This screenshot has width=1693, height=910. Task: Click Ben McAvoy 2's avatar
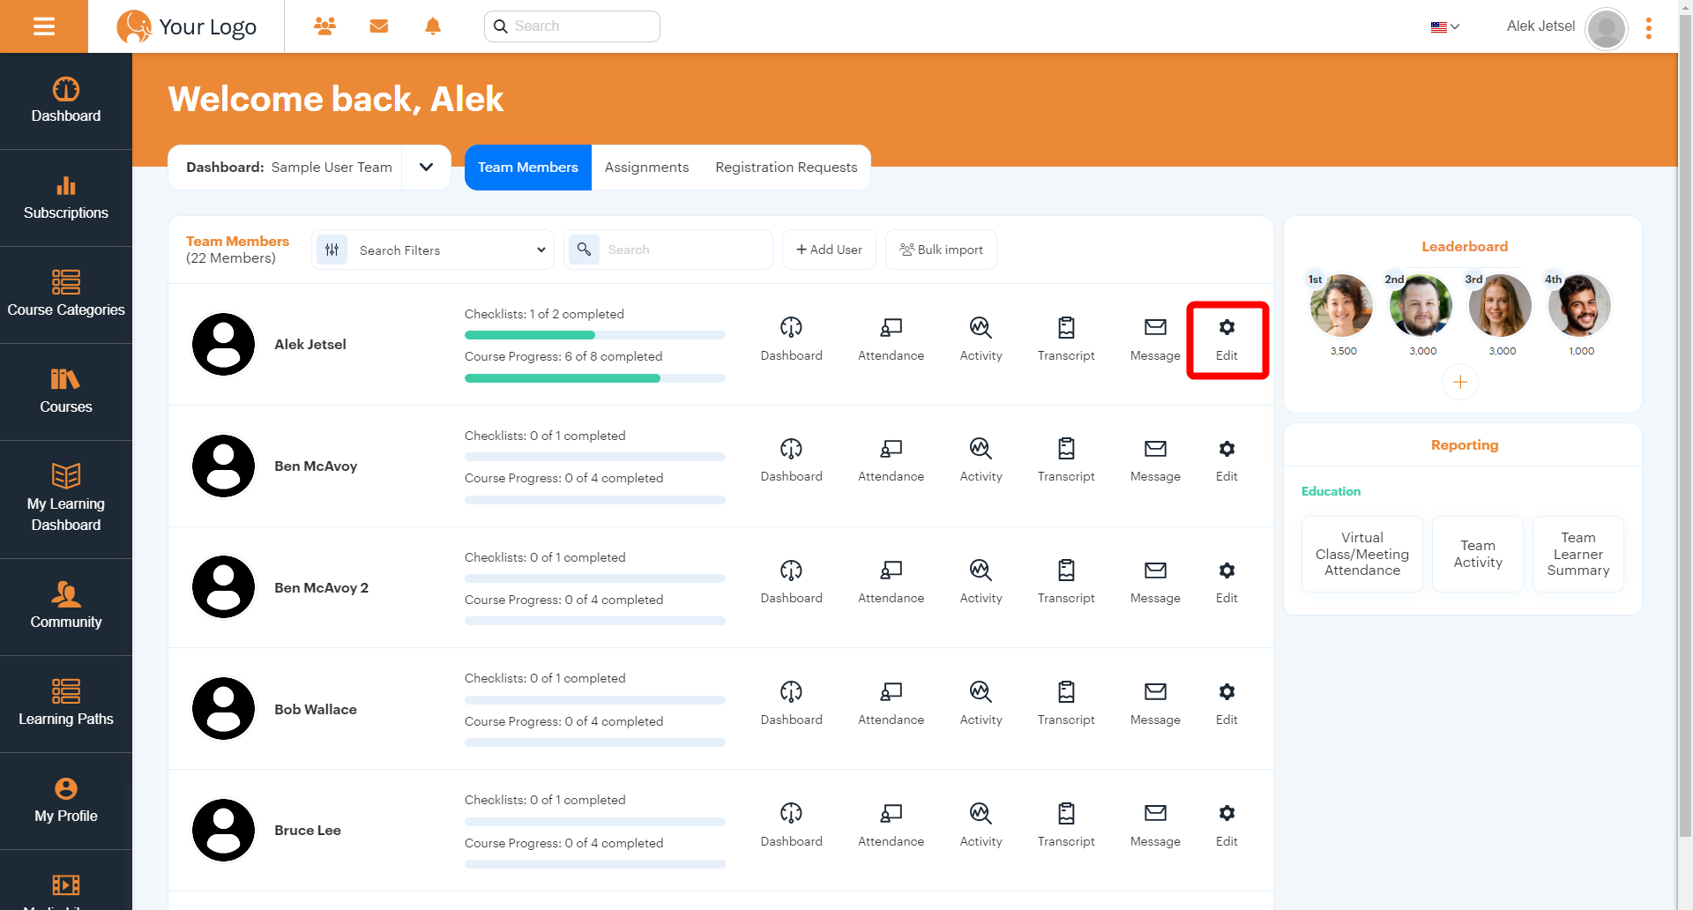click(x=224, y=587)
